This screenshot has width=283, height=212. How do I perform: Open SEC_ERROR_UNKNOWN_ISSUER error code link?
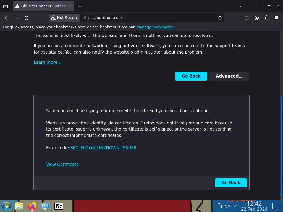(103, 148)
